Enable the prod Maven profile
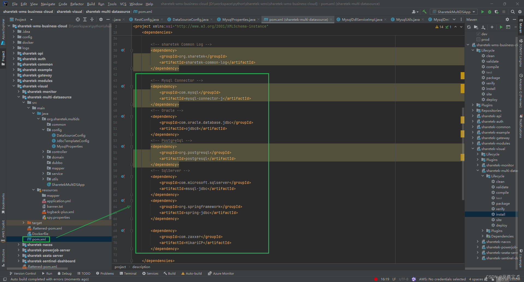This screenshot has width=524, height=282. point(478,39)
